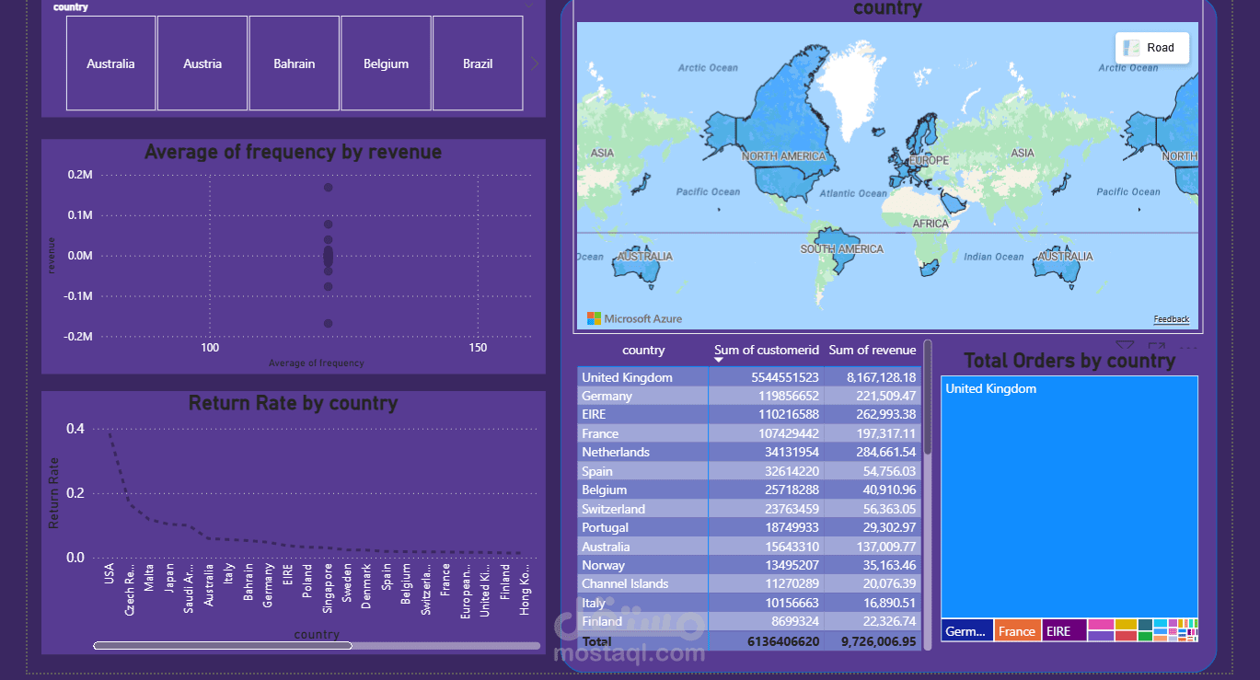The width and height of the screenshot is (1260, 680).
Task: Click the map style icon beside Road
Action: (x=1131, y=48)
